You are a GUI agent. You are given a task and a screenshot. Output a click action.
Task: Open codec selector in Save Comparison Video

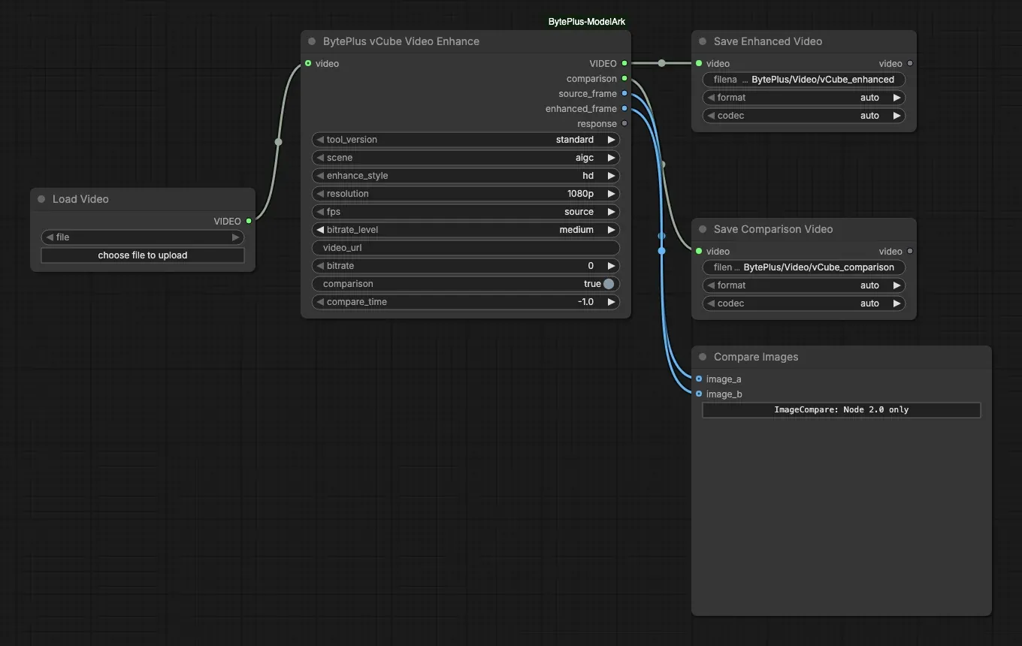804,303
